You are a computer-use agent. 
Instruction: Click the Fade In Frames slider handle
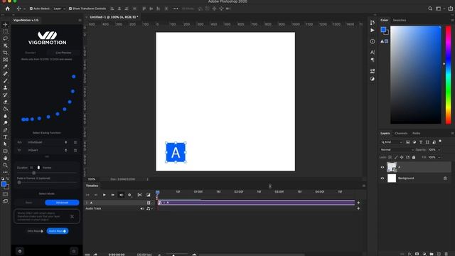point(19,183)
